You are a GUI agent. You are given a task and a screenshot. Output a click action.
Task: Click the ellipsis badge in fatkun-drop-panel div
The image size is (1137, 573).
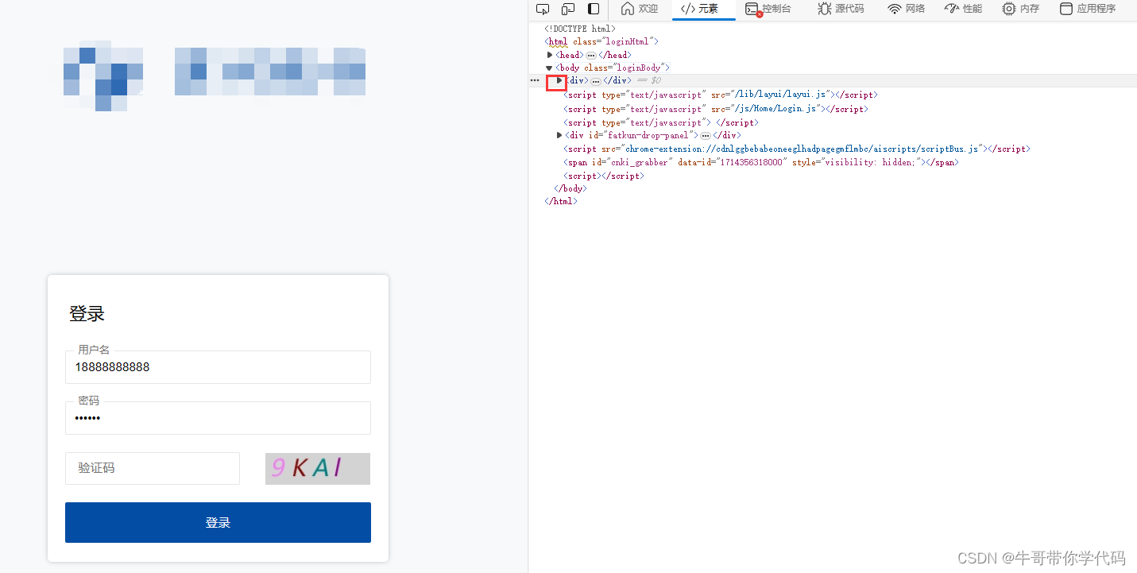click(705, 136)
